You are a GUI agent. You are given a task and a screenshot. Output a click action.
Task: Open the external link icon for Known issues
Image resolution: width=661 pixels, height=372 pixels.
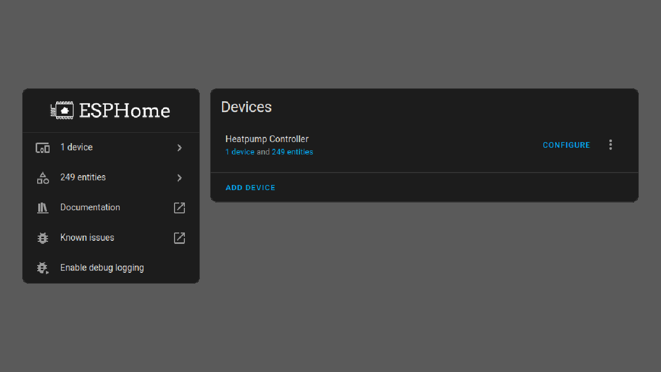click(179, 238)
